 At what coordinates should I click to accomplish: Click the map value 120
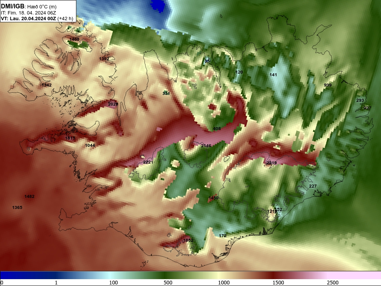pos(239,72)
